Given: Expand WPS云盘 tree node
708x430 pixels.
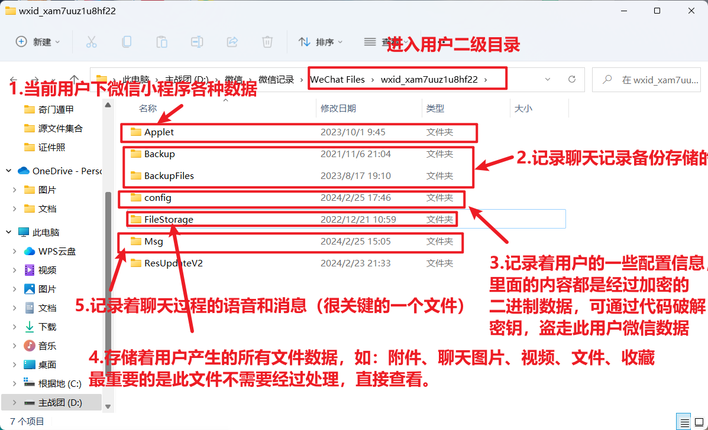Looking at the screenshot, I should point(14,251).
